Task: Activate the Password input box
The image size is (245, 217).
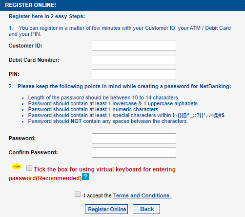Action: 134,139
